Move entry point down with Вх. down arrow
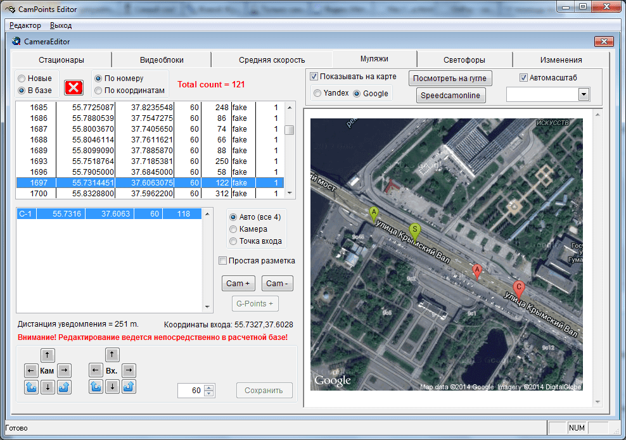This screenshot has height=440, width=626. point(112,386)
